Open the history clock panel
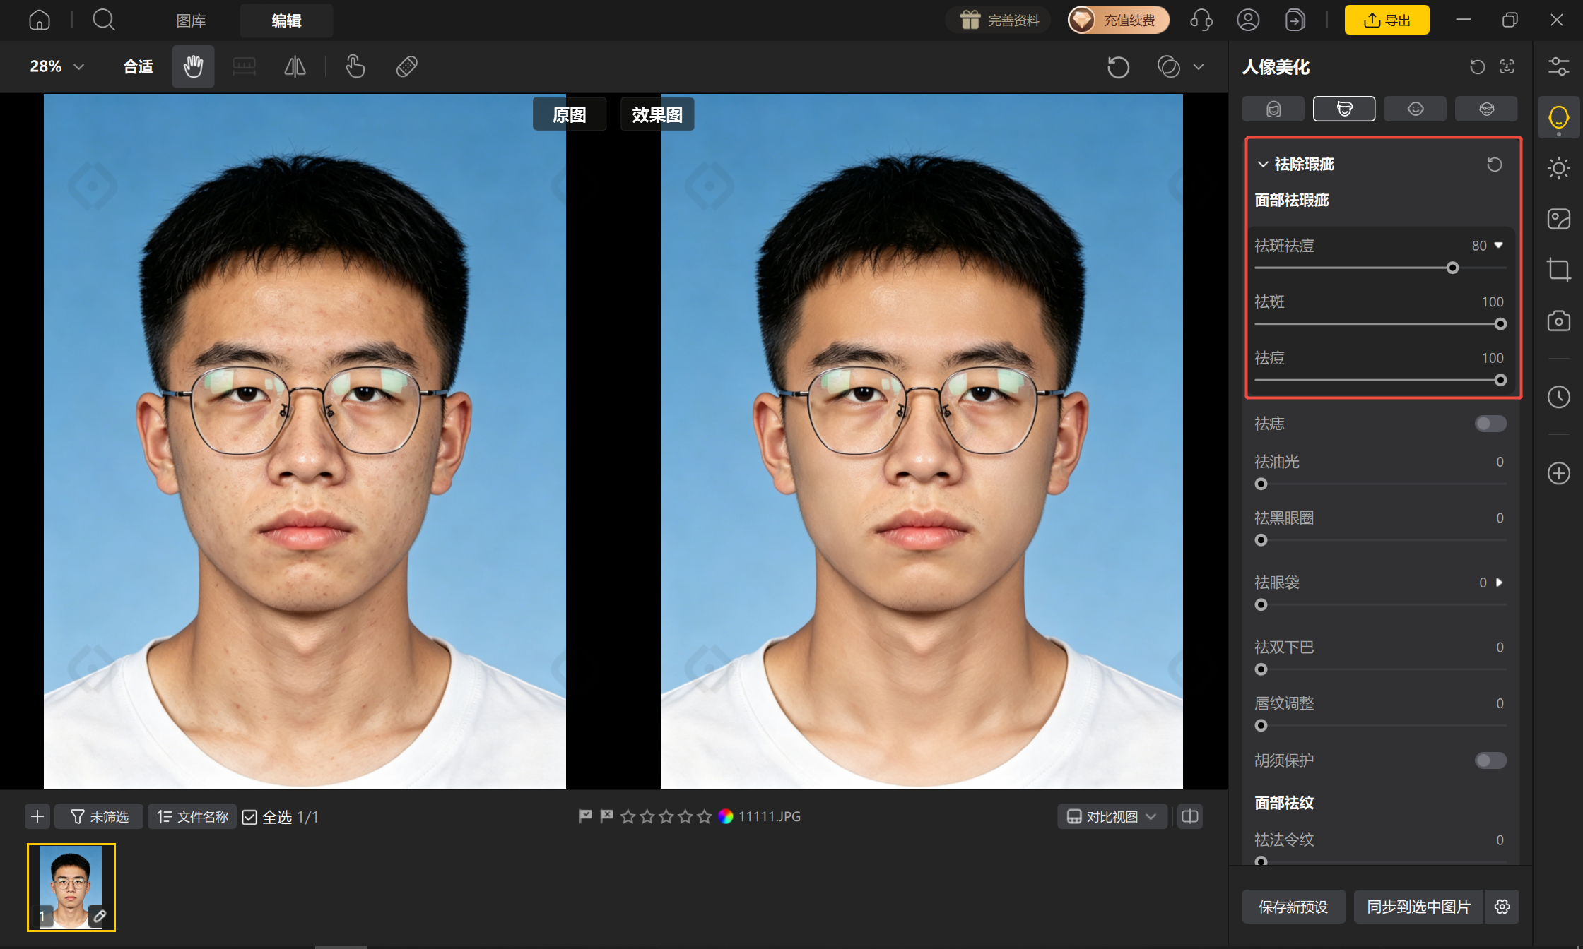Viewport: 1583px width, 949px height. pyautogui.click(x=1558, y=397)
